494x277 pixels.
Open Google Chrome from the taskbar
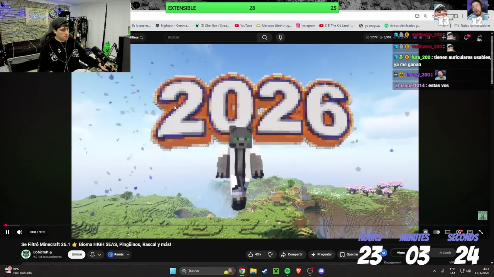tap(242, 271)
